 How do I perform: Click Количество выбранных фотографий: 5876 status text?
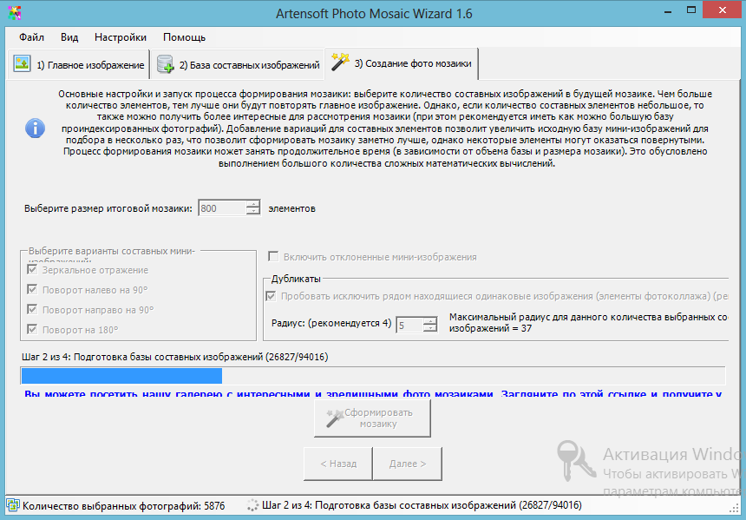124,506
